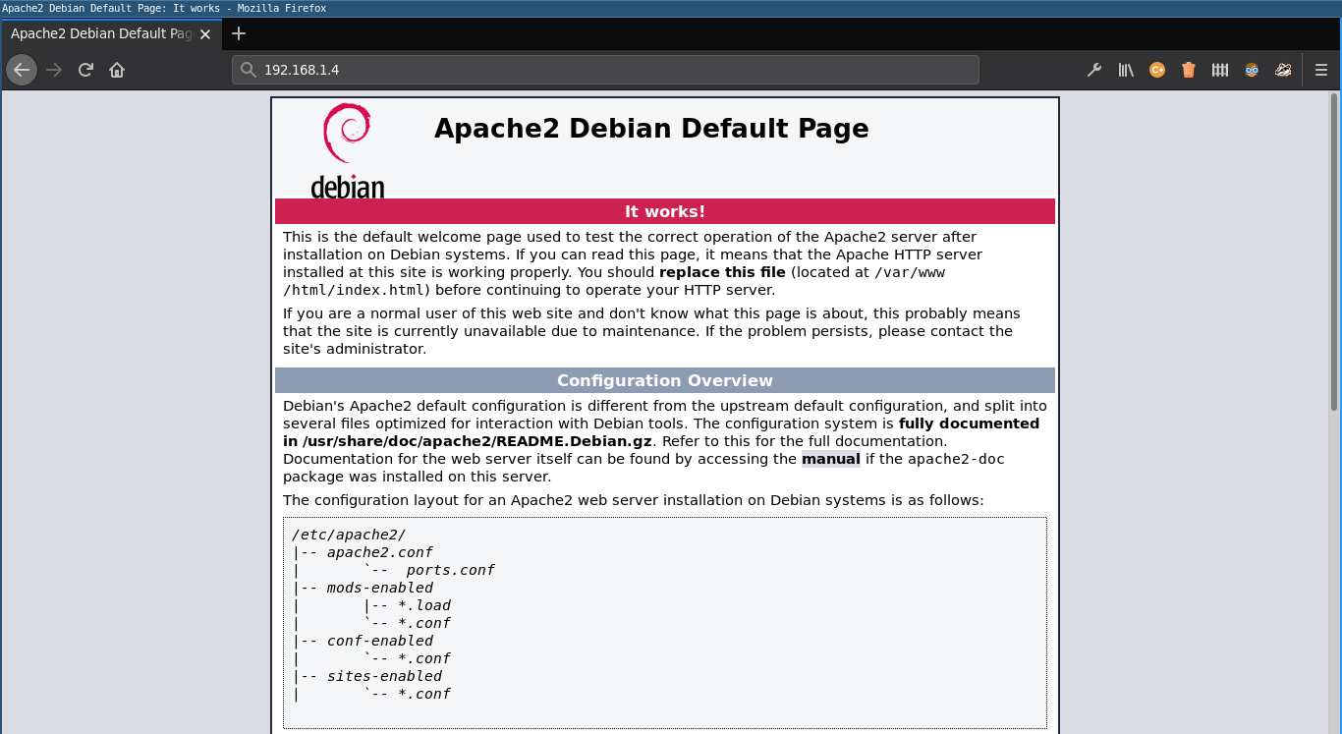The image size is (1342, 734).
Task: Open the Firefox hamburger menu
Action: (x=1321, y=70)
